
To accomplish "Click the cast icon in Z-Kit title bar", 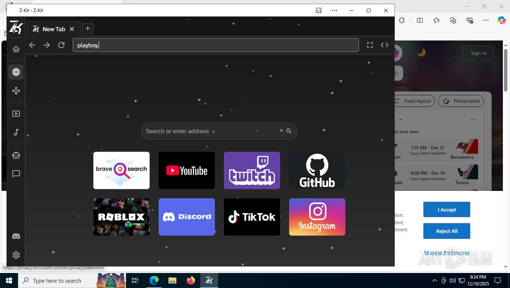I will [318, 10].
